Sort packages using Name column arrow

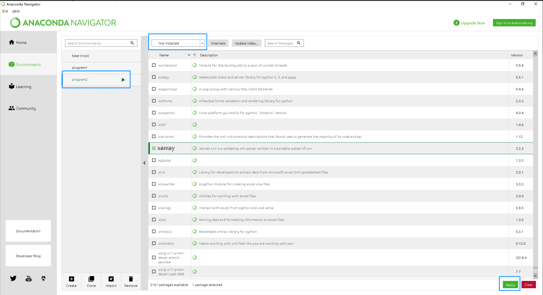[x=189, y=55]
